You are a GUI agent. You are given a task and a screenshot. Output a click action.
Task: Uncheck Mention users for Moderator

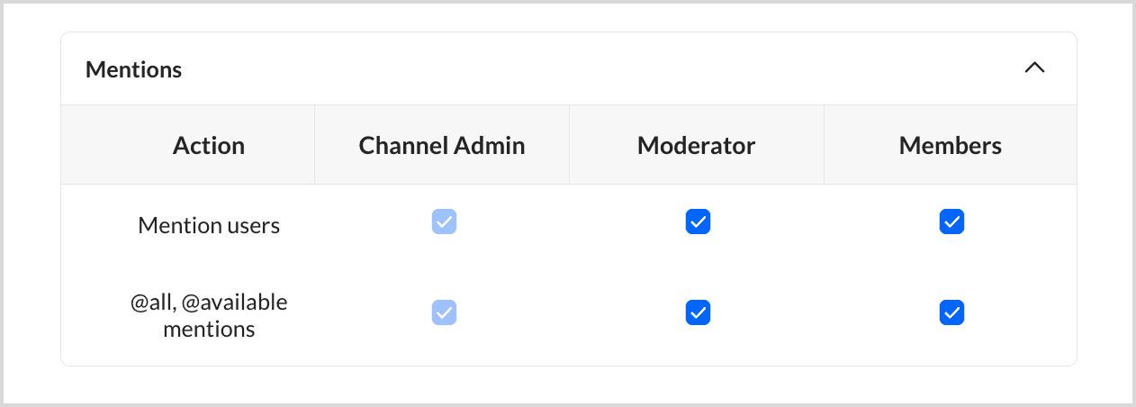698,222
